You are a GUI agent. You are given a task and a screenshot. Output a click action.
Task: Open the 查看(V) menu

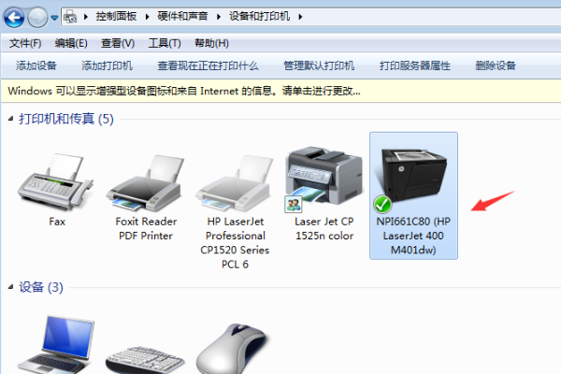118,43
